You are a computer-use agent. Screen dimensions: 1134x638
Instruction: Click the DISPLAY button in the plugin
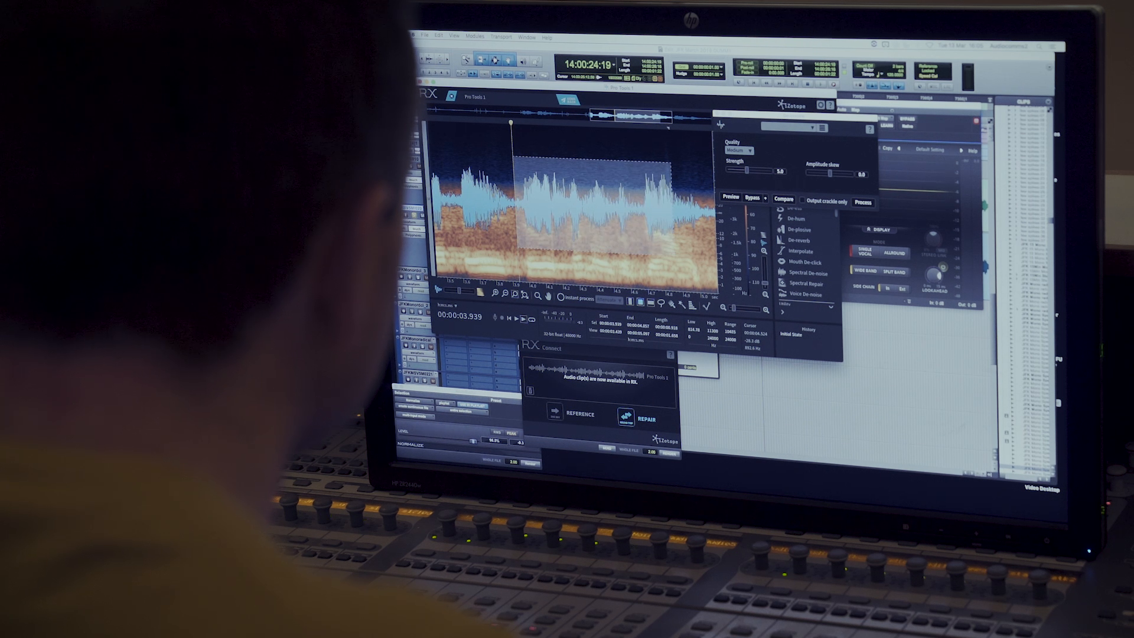point(879,230)
